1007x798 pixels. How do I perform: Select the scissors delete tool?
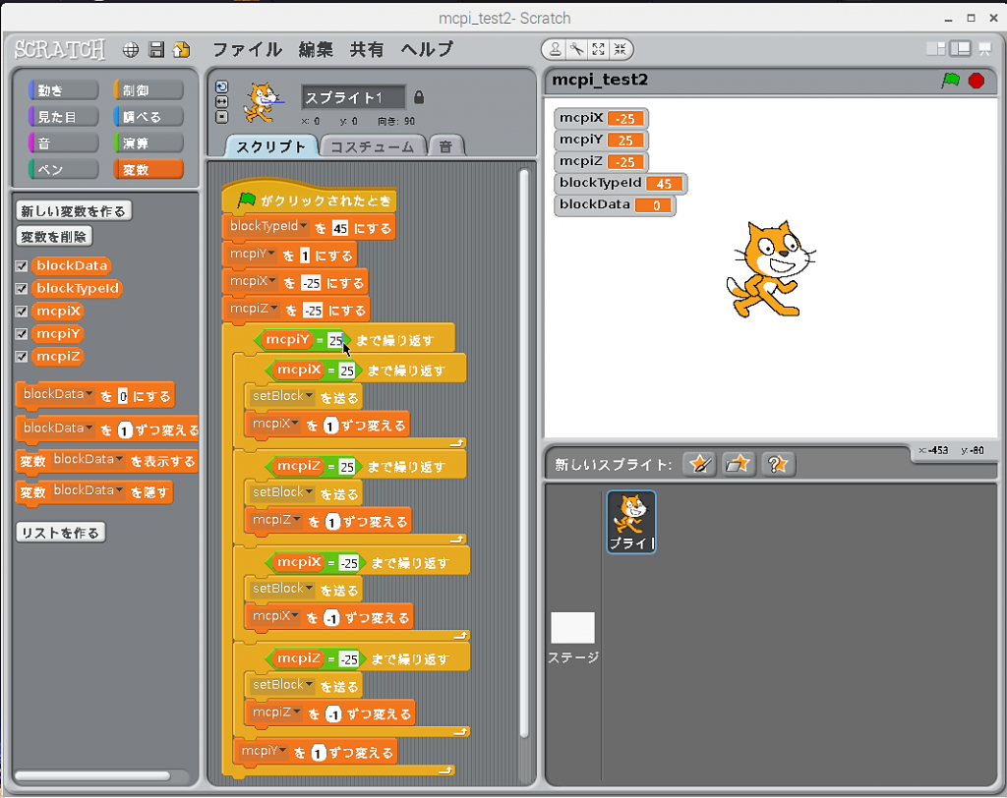[576, 49]
